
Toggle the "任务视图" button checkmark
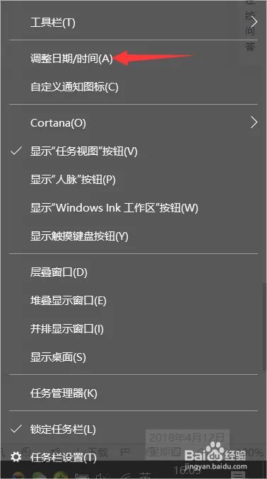click(16, 151)
